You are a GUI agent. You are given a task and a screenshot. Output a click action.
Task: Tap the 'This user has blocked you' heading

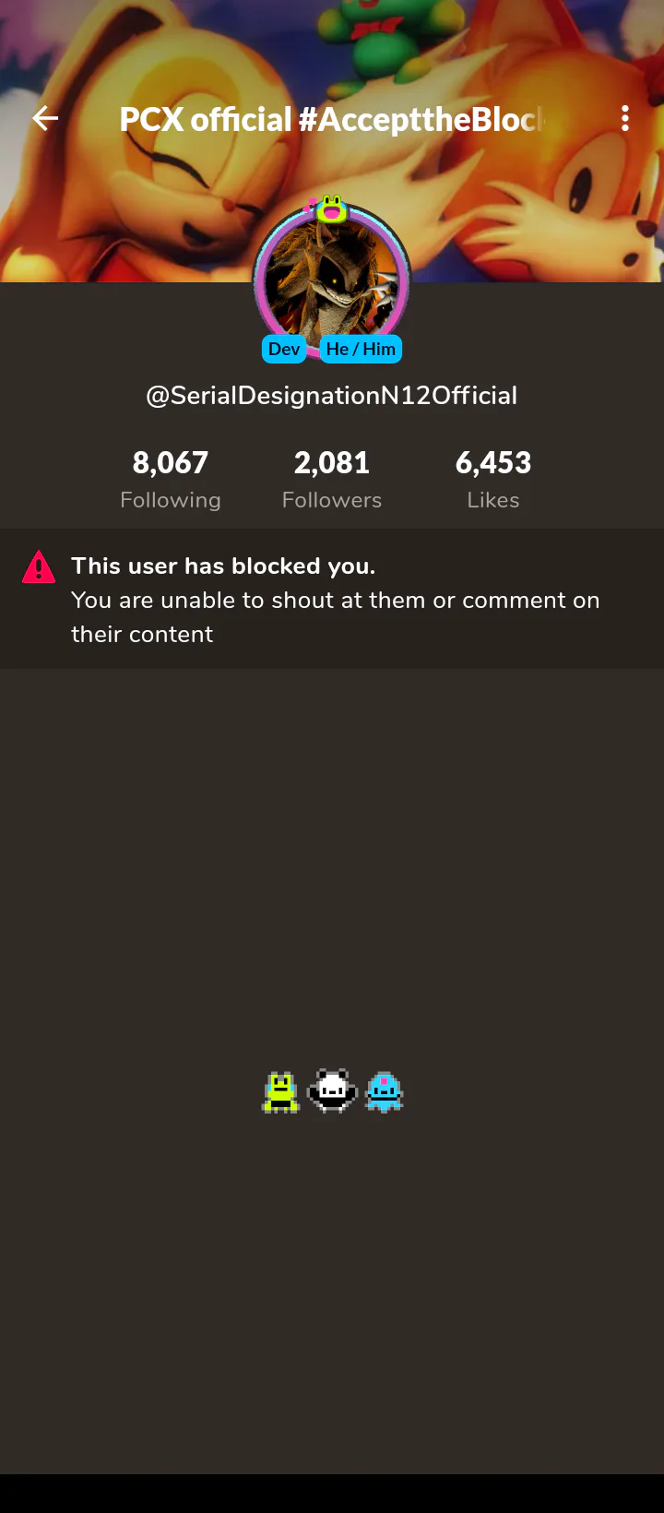pyautogui.click(x=223, y=566)
